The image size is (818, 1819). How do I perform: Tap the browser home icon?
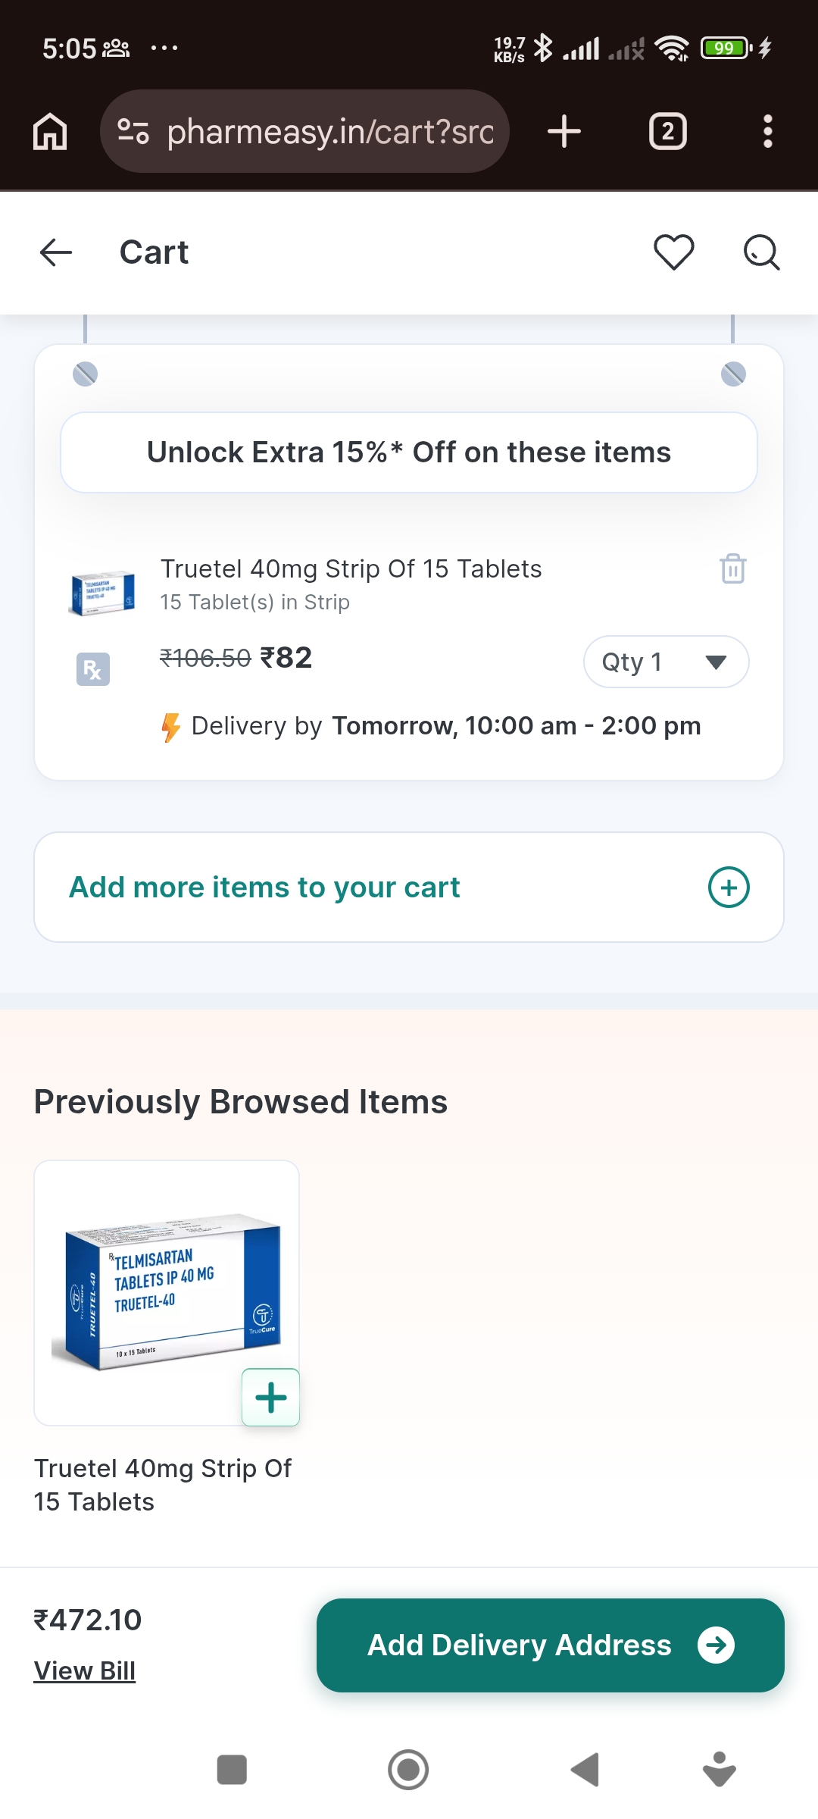coord(50,131)
